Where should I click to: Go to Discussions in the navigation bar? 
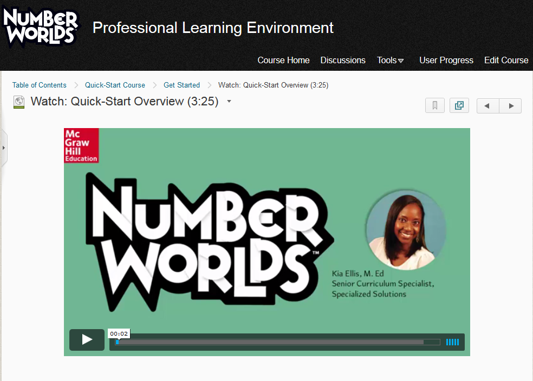[x=343, y=60]
